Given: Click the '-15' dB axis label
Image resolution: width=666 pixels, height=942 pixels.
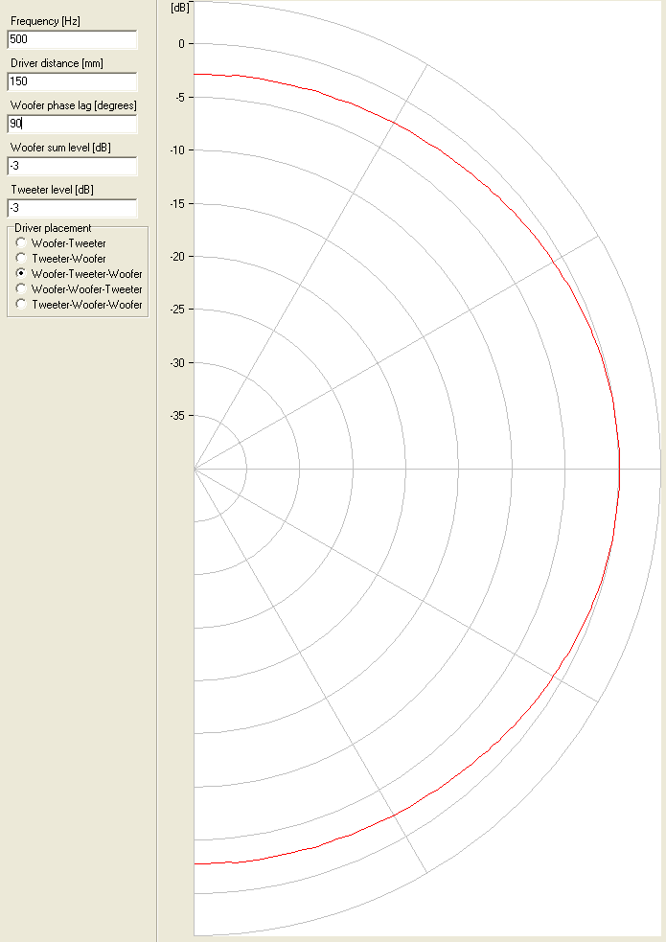Looking at the screenshot, I should coord(177,204).
